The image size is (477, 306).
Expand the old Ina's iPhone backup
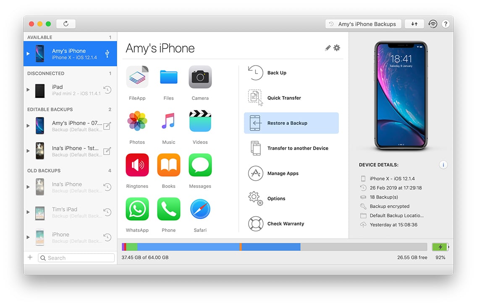pyautogui.click(x=28, y=187)
